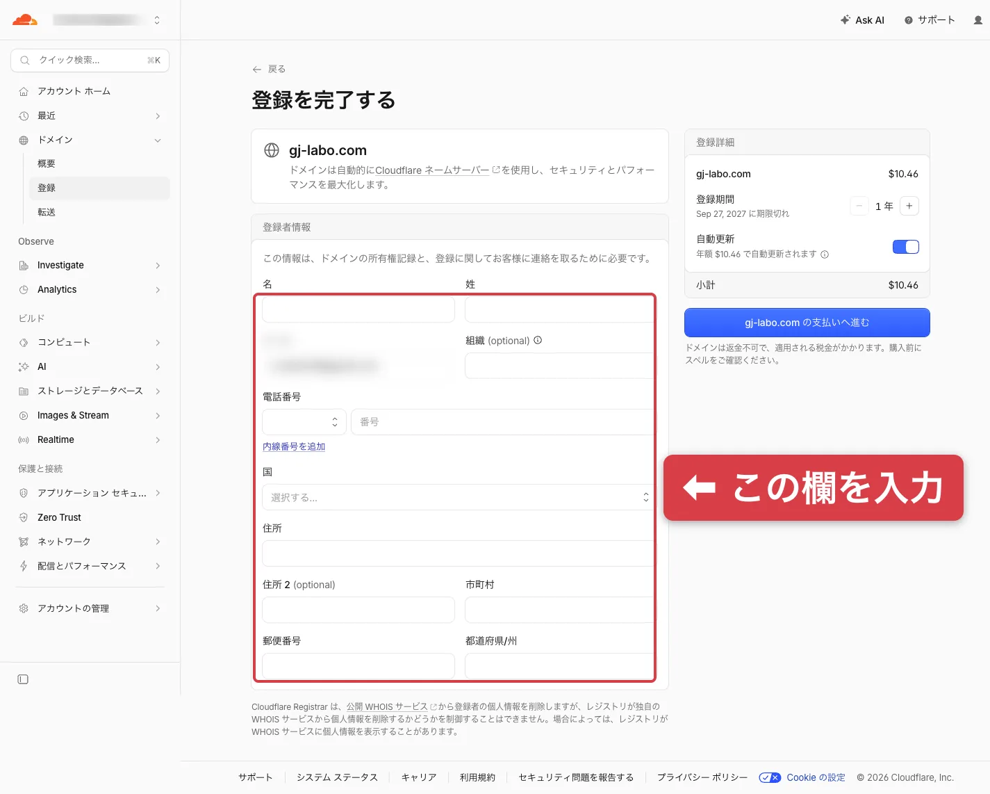Toggle the 自動更新 auto-renew switch
The image size is (990, 794).
906,247
